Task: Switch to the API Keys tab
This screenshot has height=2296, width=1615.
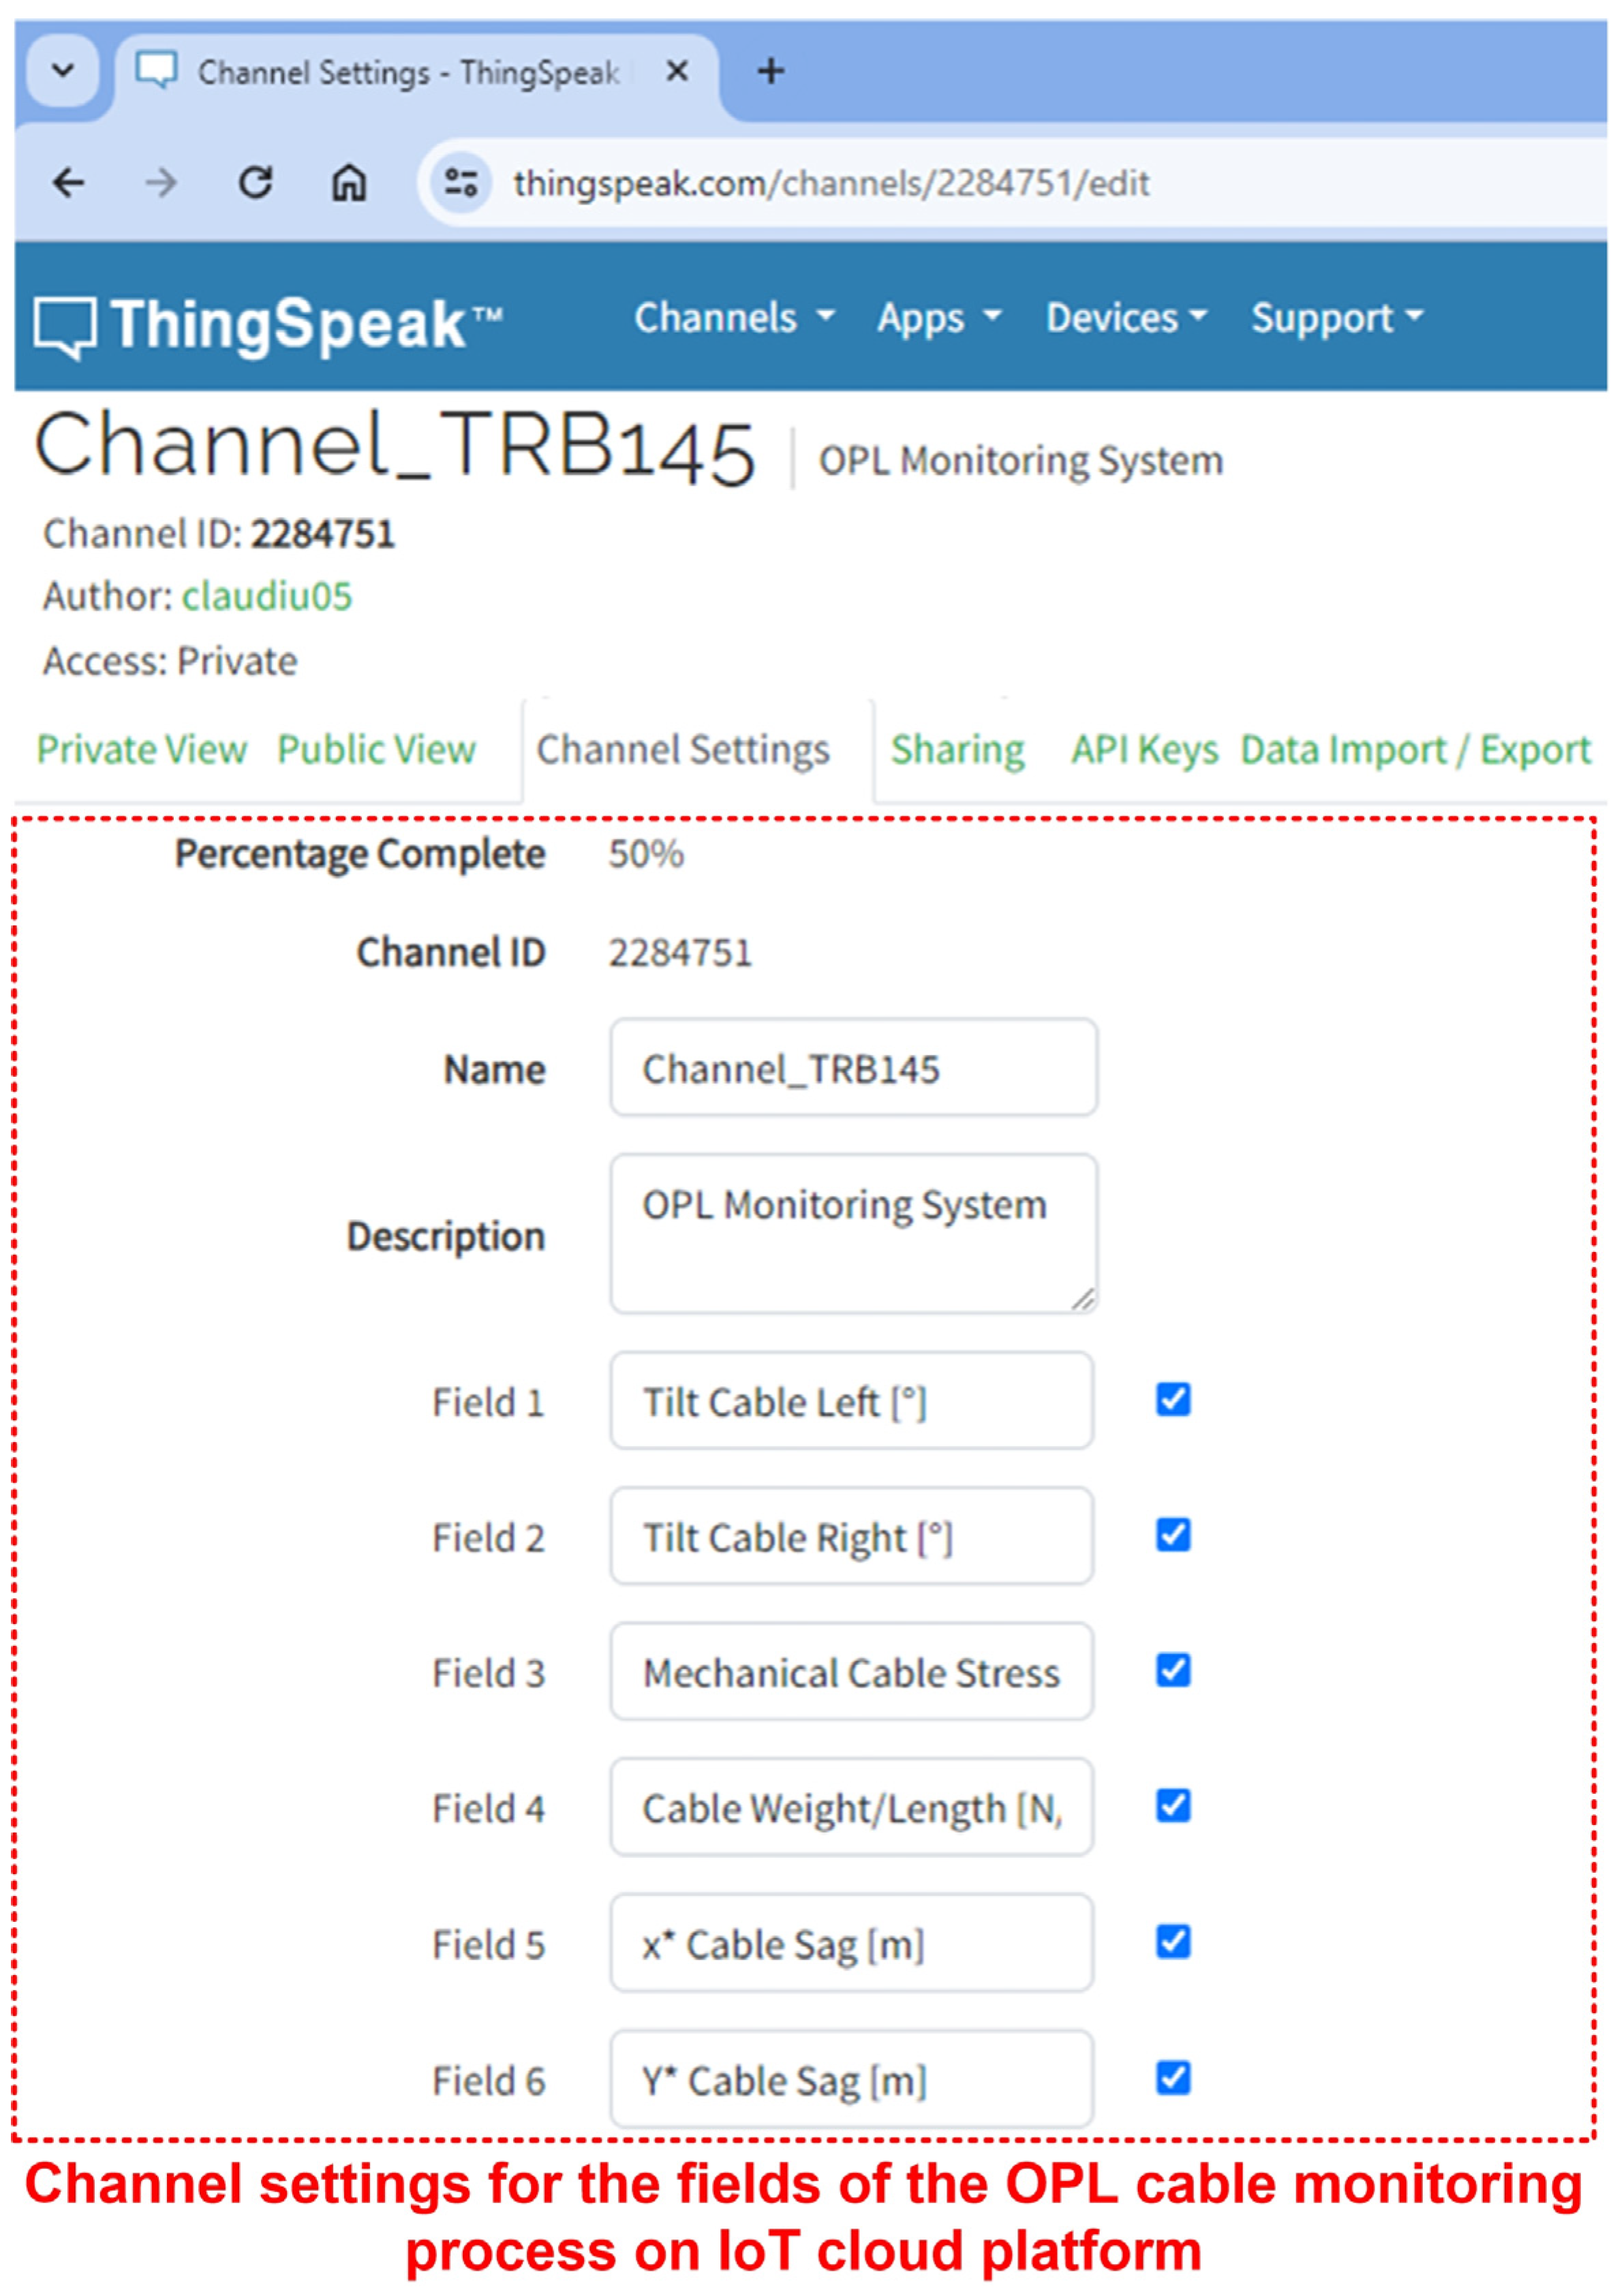Action: (1144, 749)
